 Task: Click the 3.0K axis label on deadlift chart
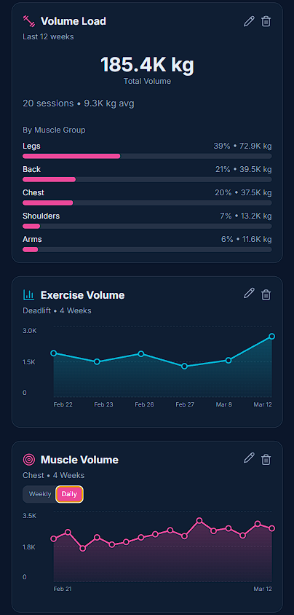(30, 331)
